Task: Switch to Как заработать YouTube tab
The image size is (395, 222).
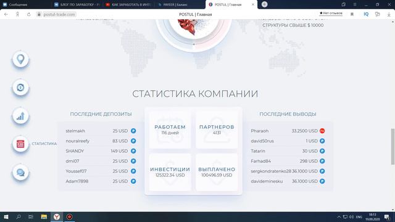Action: tap(128, 4)
